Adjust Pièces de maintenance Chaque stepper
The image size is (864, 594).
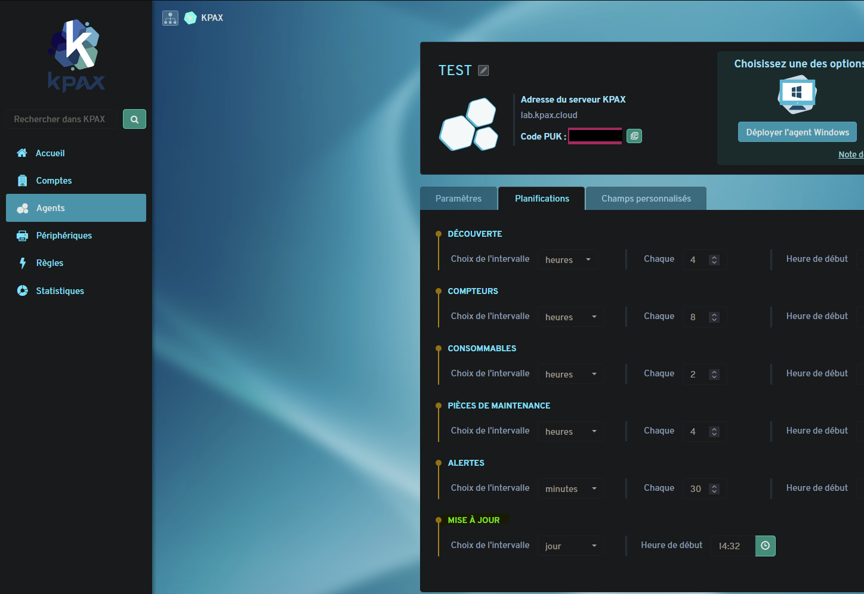(x=714, y=431)
